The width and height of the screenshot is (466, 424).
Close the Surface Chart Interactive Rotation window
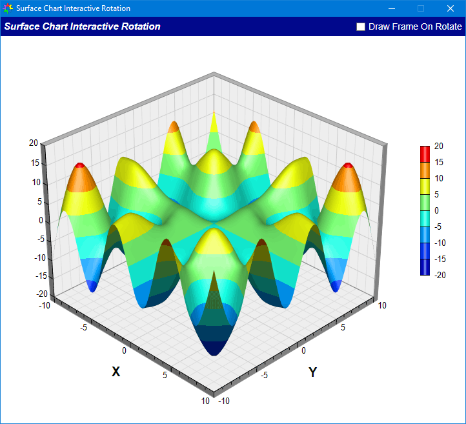[x=451, y=8]
